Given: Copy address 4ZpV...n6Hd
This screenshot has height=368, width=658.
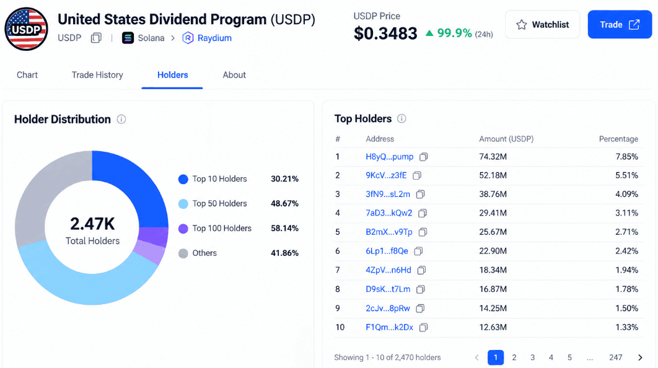Looking at the screenshot, I should pos(421,270).
